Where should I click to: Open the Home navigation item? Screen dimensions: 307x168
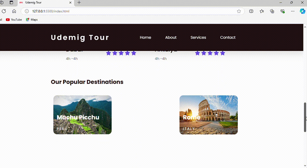pyautogui.click(x=145, y=37)
